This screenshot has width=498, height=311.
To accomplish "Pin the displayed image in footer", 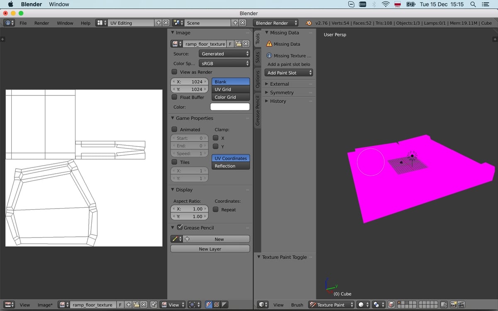I will click(x=154, y=304).
